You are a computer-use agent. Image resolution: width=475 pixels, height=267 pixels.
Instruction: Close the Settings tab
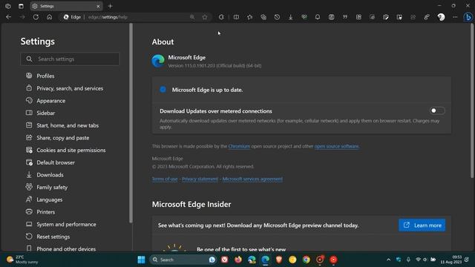(98, 6)
